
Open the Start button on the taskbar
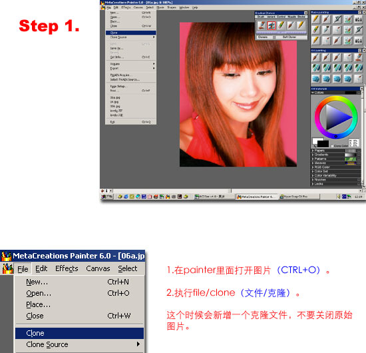107,196
